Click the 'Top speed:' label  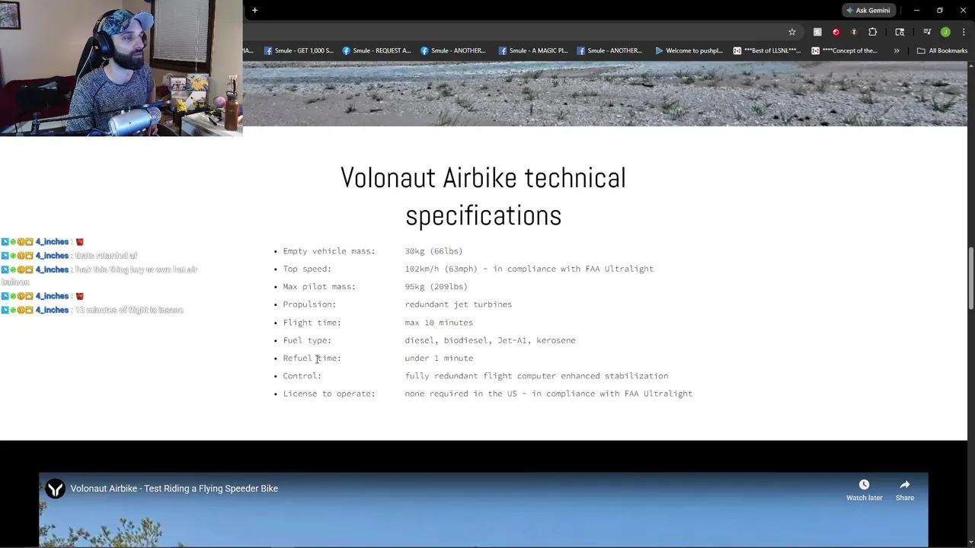tap(307, 269)
